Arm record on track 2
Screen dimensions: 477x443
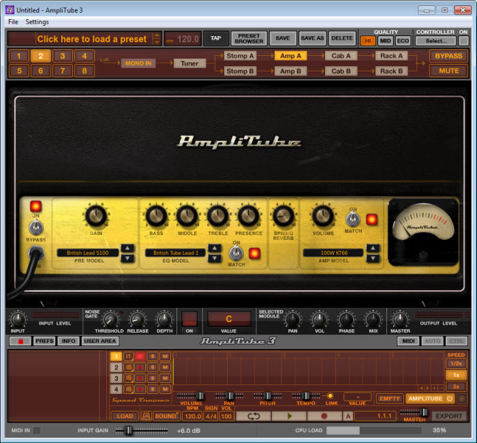tap(140, 367)
